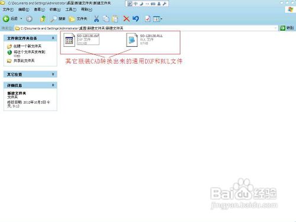Click the green globe publish icon

[9, 52]
